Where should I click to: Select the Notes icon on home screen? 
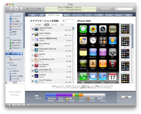coord(83,52)
